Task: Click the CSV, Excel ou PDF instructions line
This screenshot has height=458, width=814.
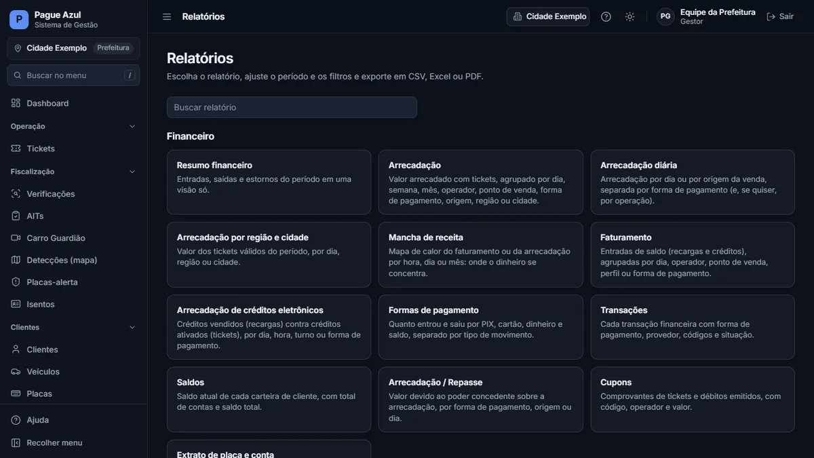Action: click(325, 77)
